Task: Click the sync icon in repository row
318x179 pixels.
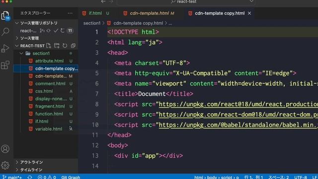Action: coord(49,31)
